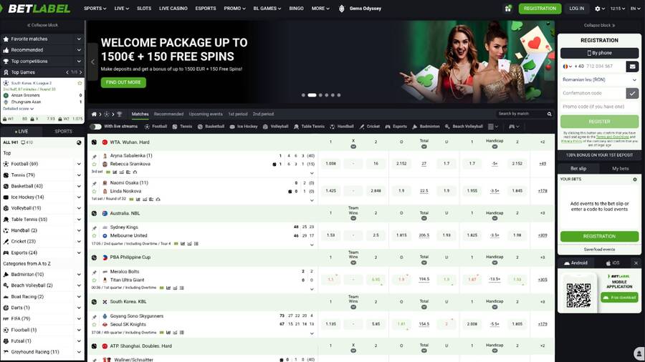Go to home icon in breadcrumb bar
This screenshot has width=645, height=362.
pos(94,114)
